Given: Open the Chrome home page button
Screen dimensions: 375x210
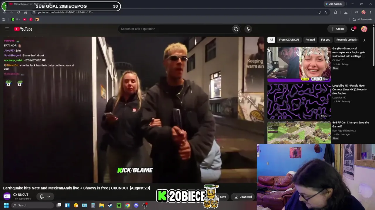Looking at the screenshot, I should pos(25,12).
